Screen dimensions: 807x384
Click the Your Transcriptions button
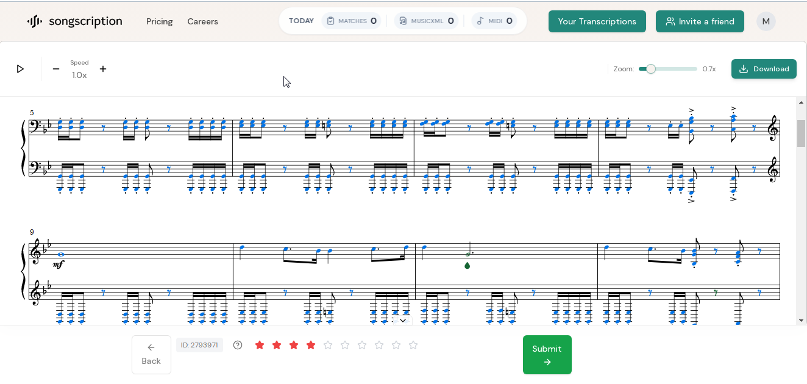coord(597,21)
